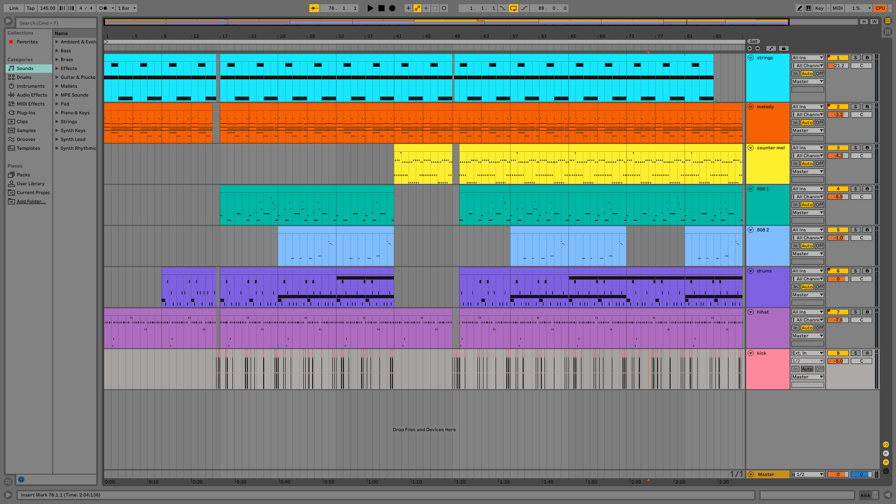Click the Add Folder link
The width and height of the screenshot is (896, 504).
click(31, 202)
